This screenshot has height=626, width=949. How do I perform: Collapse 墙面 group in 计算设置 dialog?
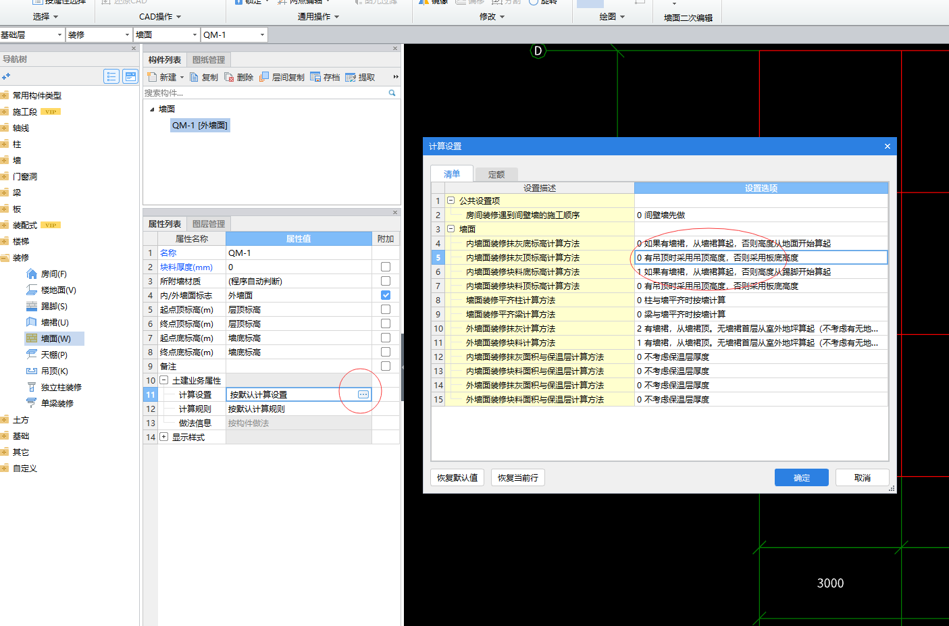tap(451, 229)
